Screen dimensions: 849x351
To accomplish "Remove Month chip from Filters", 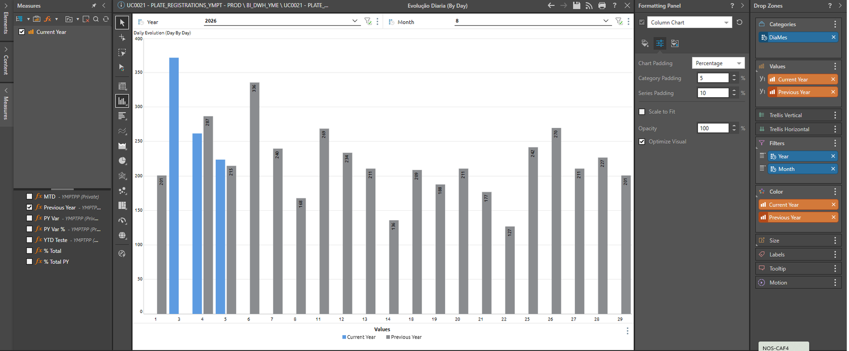I will [833, 169].
